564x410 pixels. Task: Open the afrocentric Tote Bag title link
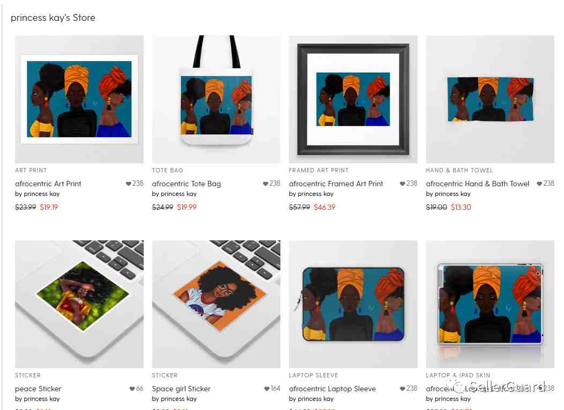187,184
